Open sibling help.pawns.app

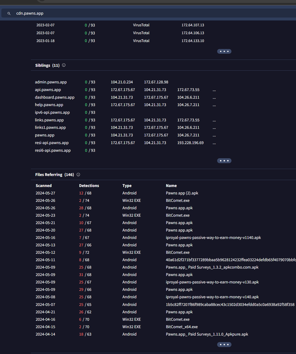click(49, 105)
